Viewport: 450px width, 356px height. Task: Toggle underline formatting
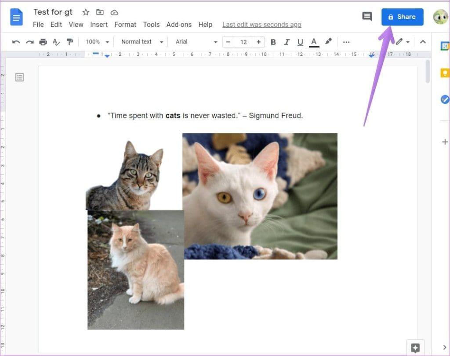point(300,41)
